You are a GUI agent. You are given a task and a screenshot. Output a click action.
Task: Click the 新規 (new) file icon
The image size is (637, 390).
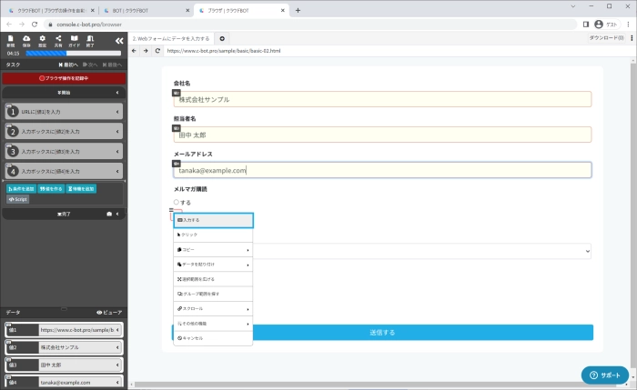tap(10, 40)
